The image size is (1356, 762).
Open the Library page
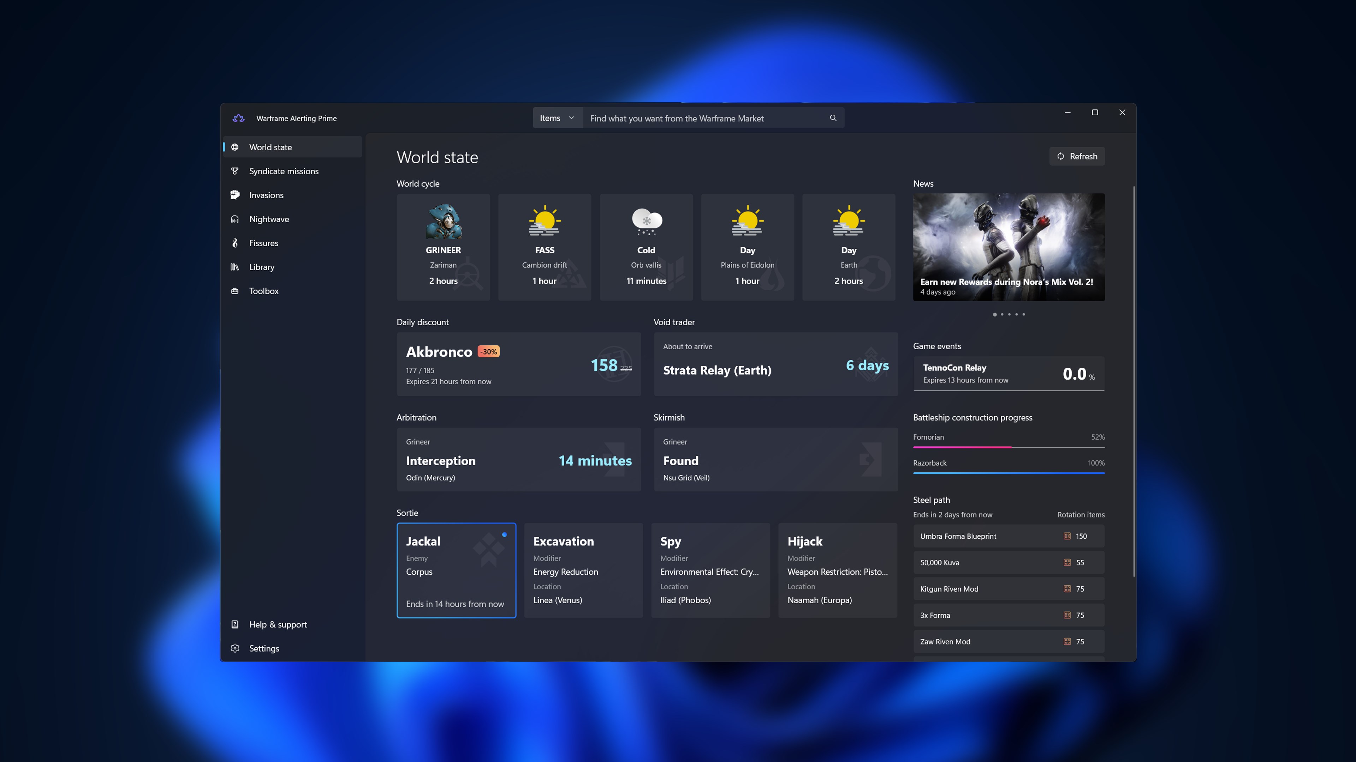point(293,267)
